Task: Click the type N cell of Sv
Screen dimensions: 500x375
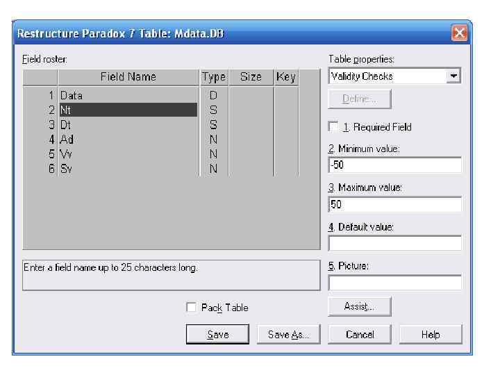Action: pyautogui.click(x=214, y=169)
